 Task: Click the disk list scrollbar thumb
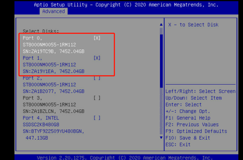161,61
